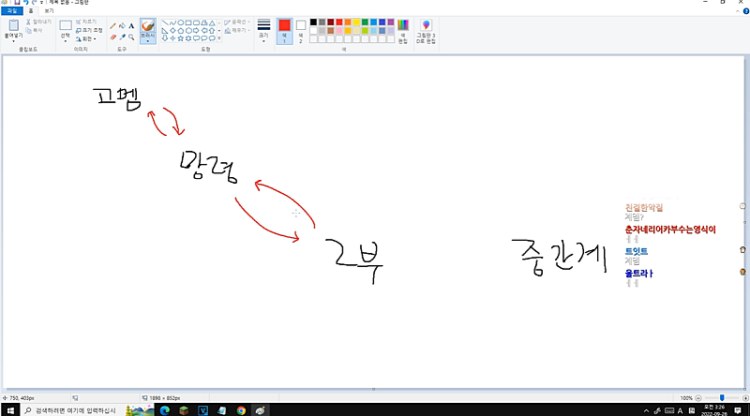Click the zoom out minus button
This screenshot has height=416, width=750.
[697, 398]
